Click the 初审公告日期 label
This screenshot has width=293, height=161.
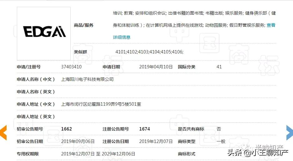pyautogui.click(x=30, y=141)
